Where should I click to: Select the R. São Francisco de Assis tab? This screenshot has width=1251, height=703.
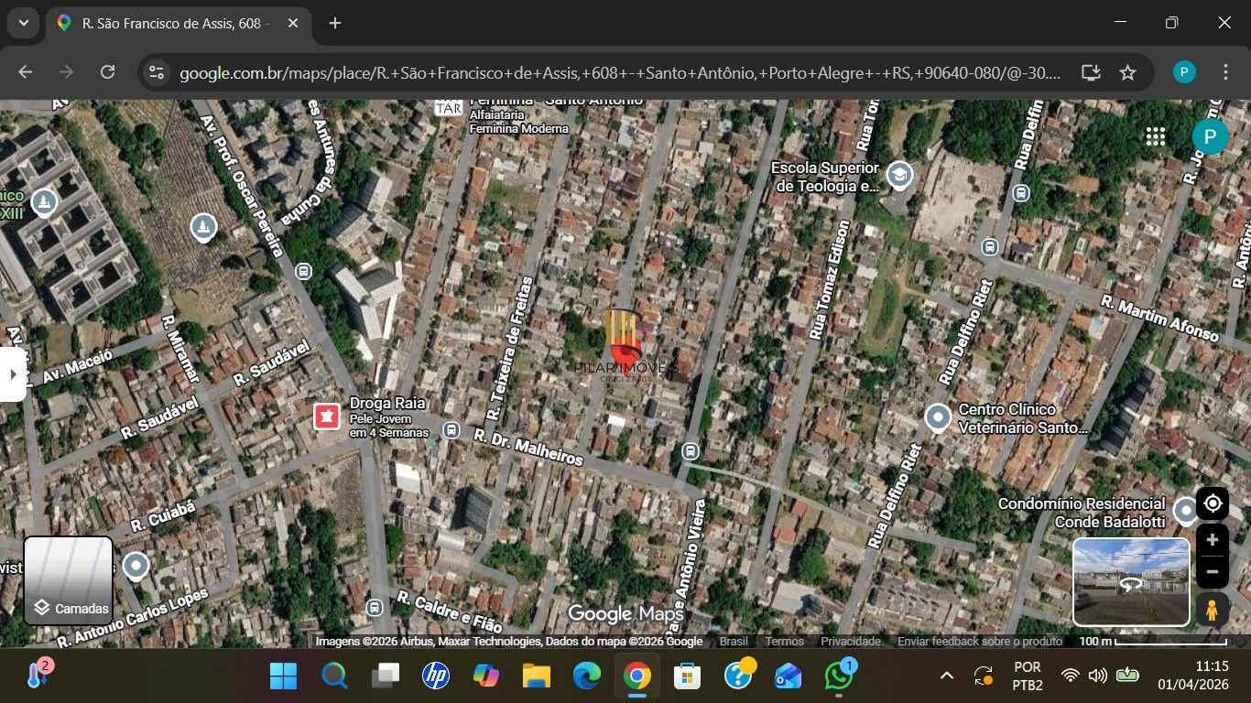coord(169,24)
